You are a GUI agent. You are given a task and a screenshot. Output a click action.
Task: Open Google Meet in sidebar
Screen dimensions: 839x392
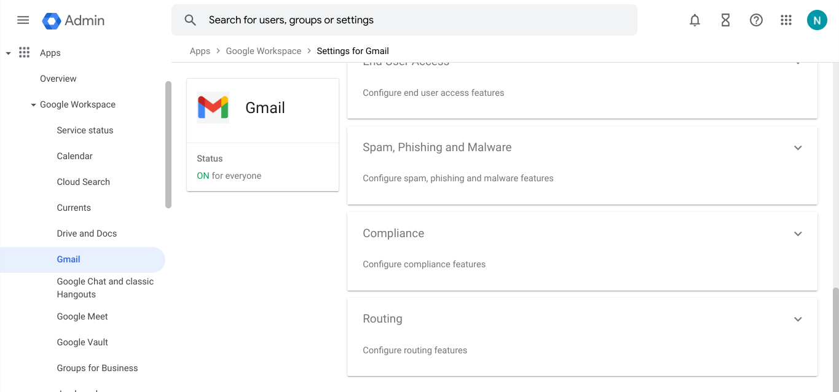(82, 316)
